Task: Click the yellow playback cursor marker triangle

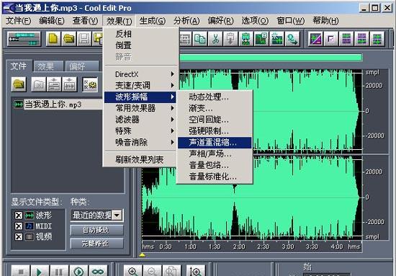Action: [x=142, y=255]
